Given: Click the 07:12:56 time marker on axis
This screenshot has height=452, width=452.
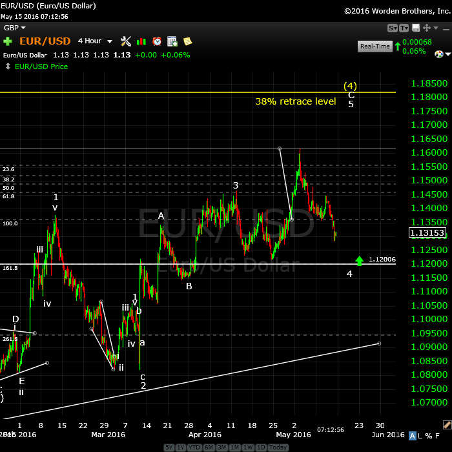Looking at the screenshot, I should tap(331, 430).
